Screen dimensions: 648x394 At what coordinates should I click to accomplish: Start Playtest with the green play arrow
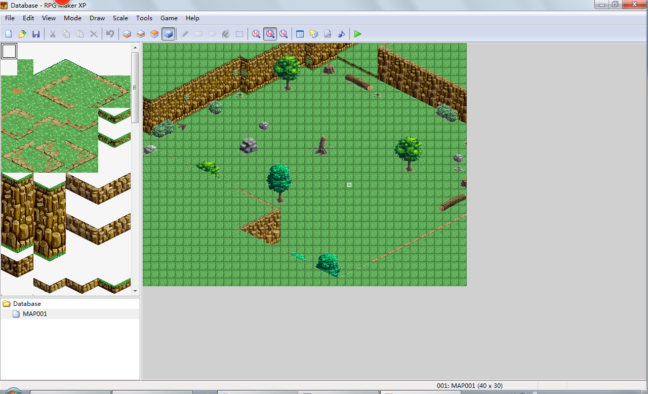[358, 34]
